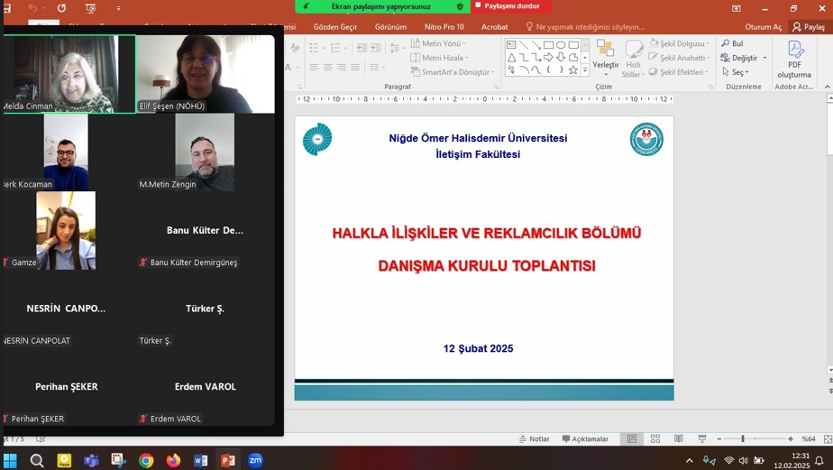The height and width of the screenshot is (470, 833).
Task: Open Slide Sorter view in status bar
Action: pyautogui.click(x=655, y=439)
